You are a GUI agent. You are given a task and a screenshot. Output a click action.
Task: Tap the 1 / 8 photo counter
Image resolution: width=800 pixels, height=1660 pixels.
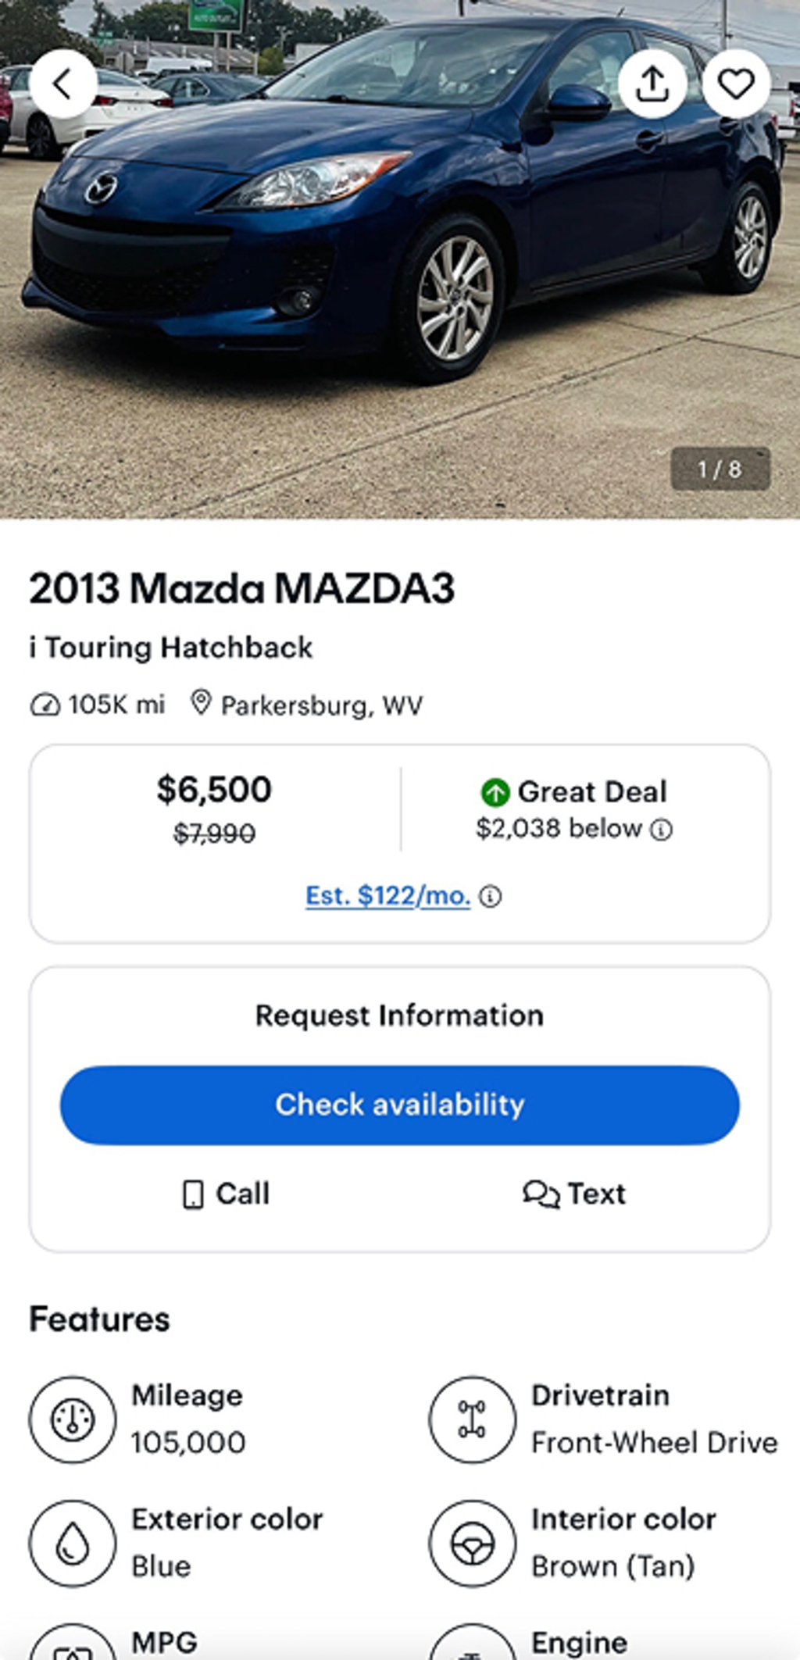720,469
